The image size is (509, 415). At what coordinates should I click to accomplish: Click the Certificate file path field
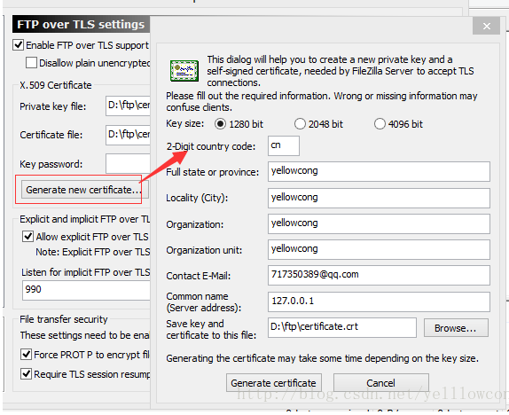(128, 135)
